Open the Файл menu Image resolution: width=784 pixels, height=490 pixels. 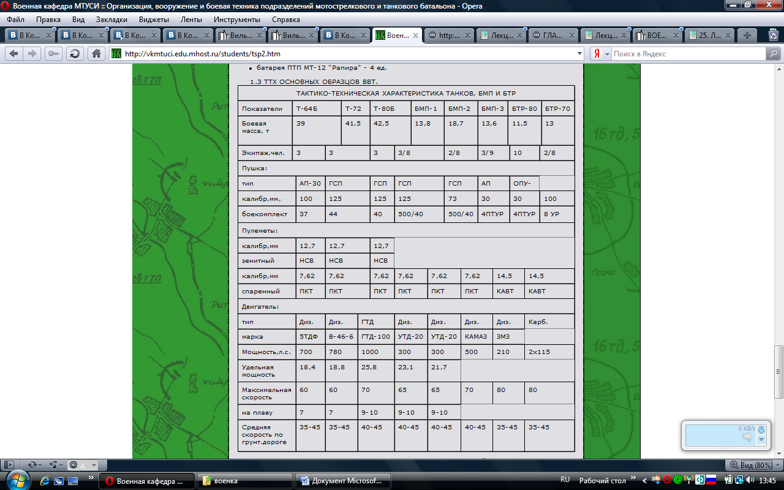[15, 20]
